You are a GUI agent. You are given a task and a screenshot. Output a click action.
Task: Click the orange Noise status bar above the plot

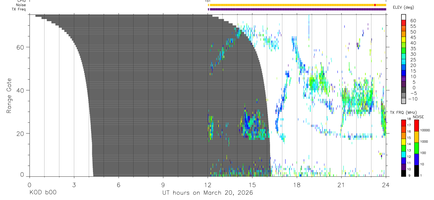(x=297, y=5)
